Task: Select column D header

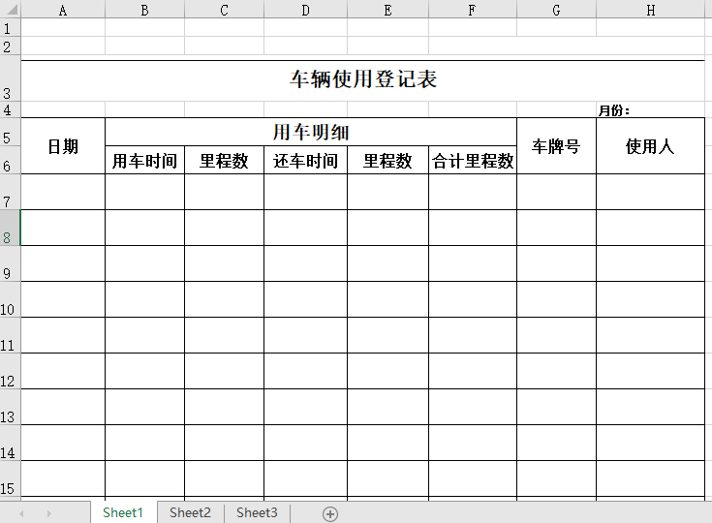Action: [305, 10]
